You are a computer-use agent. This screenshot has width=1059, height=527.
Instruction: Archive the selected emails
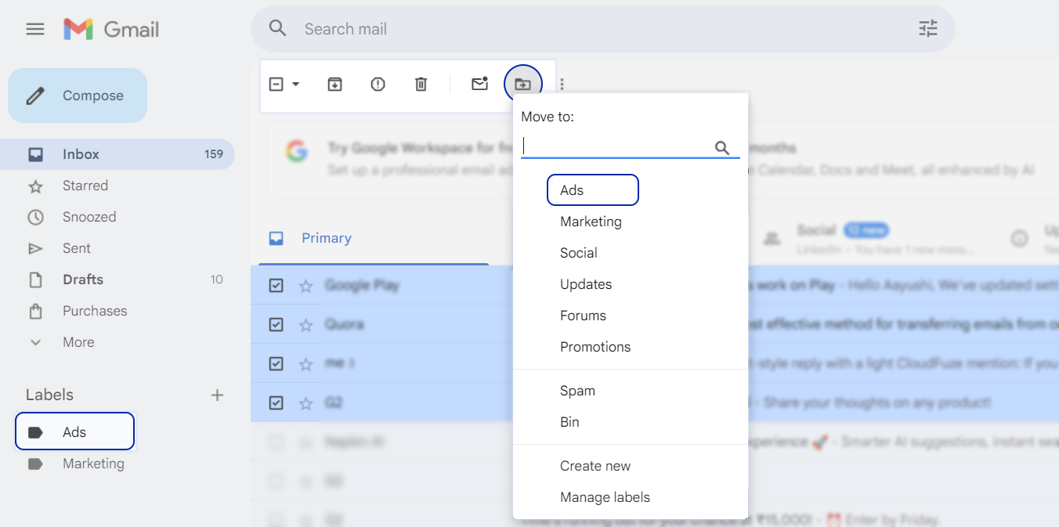point(334,84)
